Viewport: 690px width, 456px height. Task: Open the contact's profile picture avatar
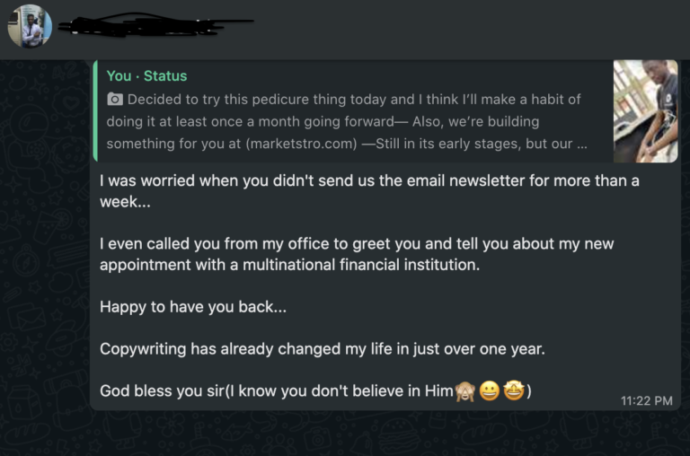click(x=30, y=26)
